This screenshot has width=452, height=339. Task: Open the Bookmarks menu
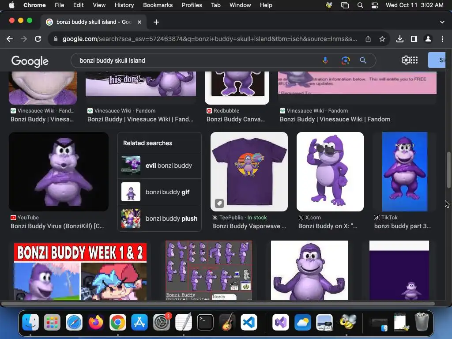point(158,5)
